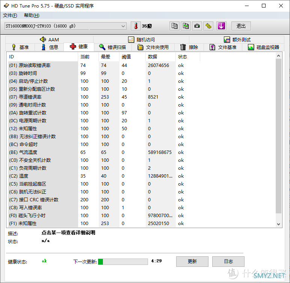Click the purple download arrow icon
290x283 pixels.
point(221,26)
